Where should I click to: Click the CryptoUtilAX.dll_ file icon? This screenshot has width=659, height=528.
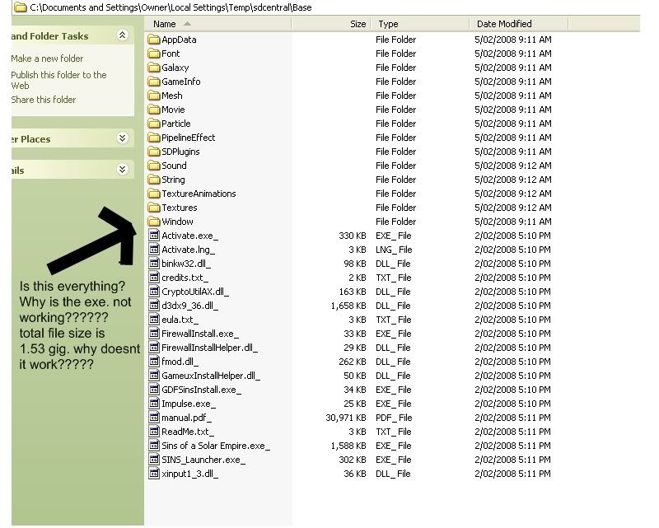(154, 292)
